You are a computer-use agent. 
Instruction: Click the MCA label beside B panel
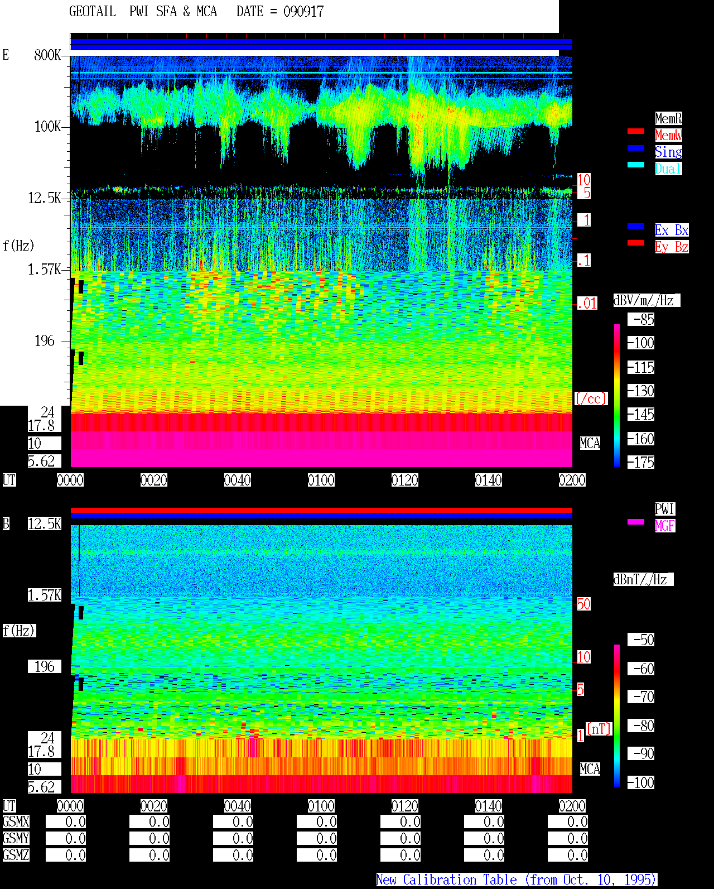(590, 770)
